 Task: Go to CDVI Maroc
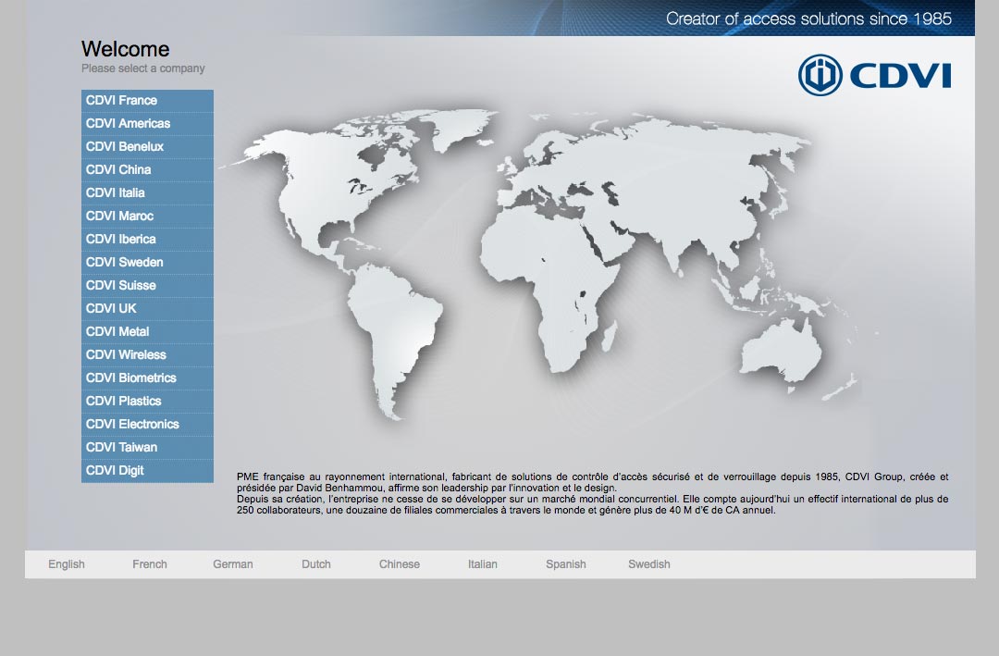147,217
